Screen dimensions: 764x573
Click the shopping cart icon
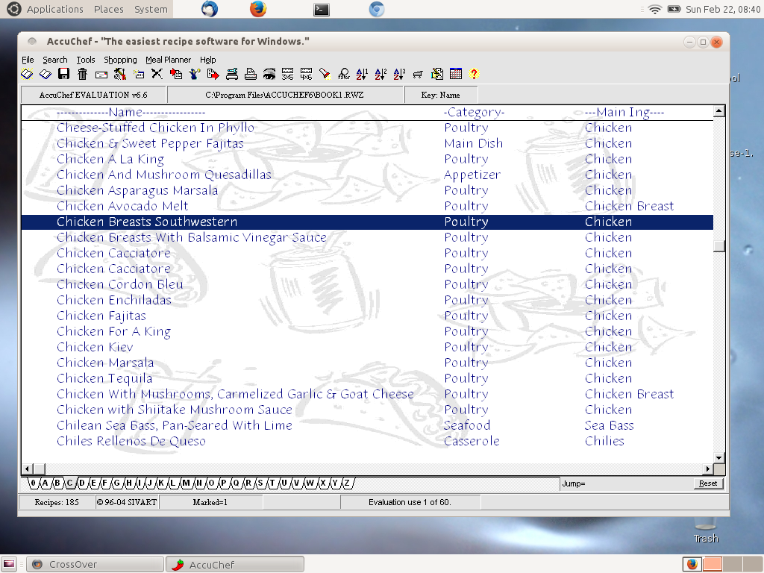pos(418,74)
